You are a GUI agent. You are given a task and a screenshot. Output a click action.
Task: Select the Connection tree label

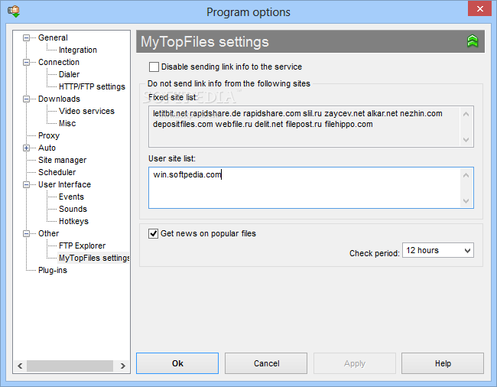click(x=59, y=62)
